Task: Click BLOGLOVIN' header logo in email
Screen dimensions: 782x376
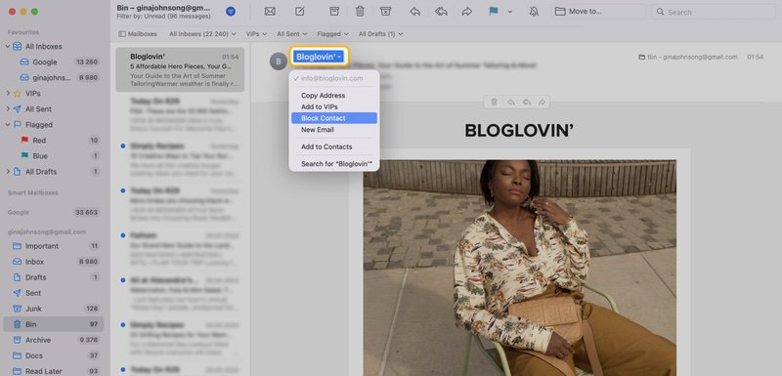Action: click(519, 131)
